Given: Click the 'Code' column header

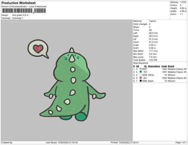Looking at the screenshot, I should 164,66.
